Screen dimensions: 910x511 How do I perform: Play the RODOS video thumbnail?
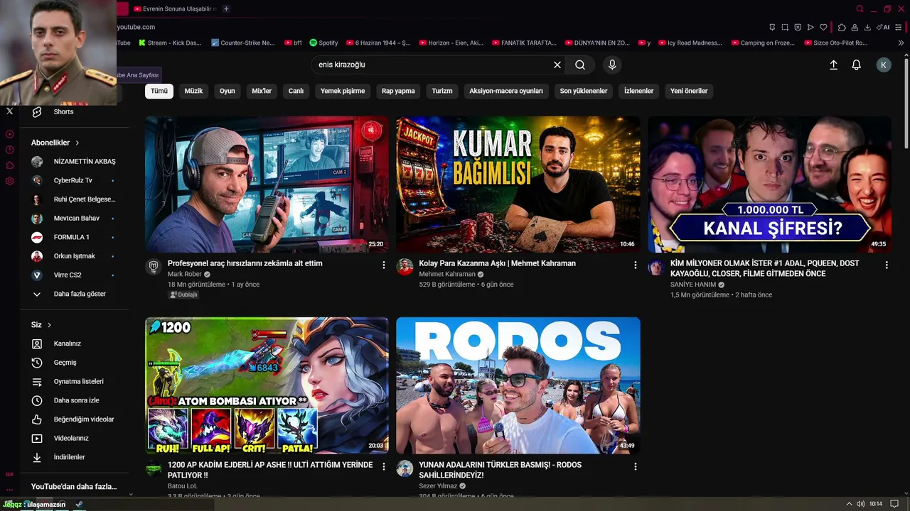click(518, 386)
